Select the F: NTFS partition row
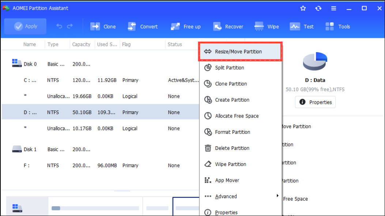Viewport: 385px width, 216px height. (101, 165)
